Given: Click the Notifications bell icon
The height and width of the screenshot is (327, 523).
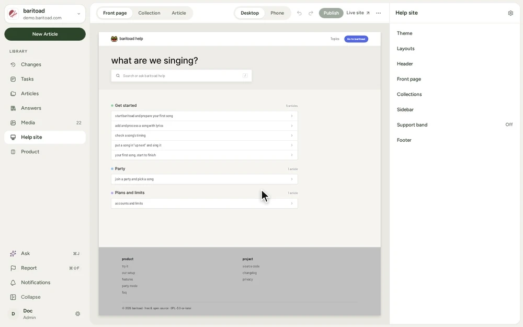Looking at the screenshot, I should [13, 283].
